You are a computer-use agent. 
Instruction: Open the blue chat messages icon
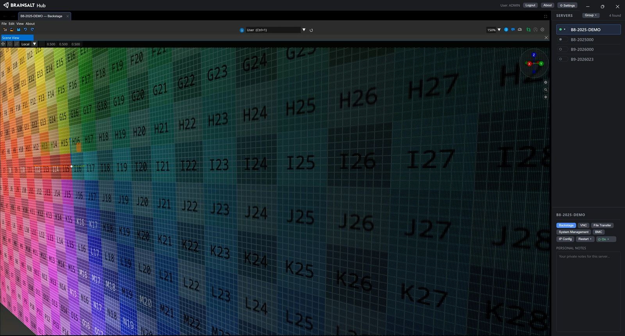tap(513, 30)
